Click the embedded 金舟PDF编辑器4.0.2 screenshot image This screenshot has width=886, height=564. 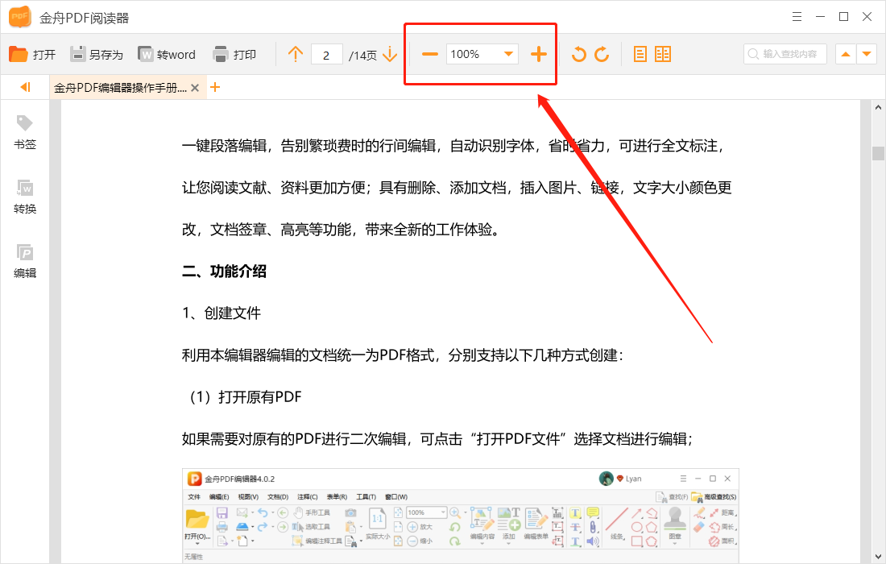click(x=461, y=515)
